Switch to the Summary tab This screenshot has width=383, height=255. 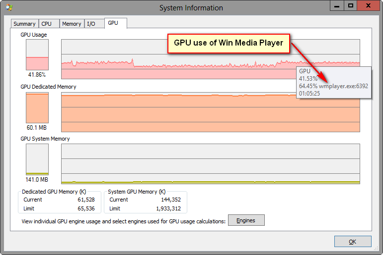pos(24,24)
